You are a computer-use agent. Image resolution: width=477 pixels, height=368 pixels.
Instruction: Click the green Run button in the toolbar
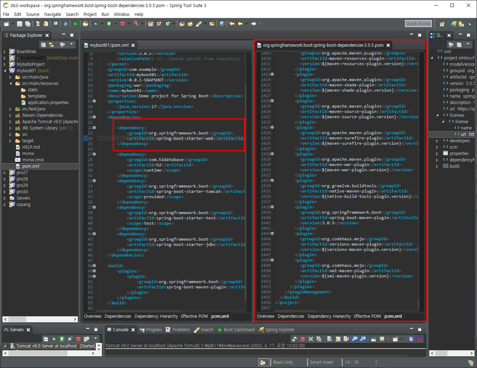(109, 24)
